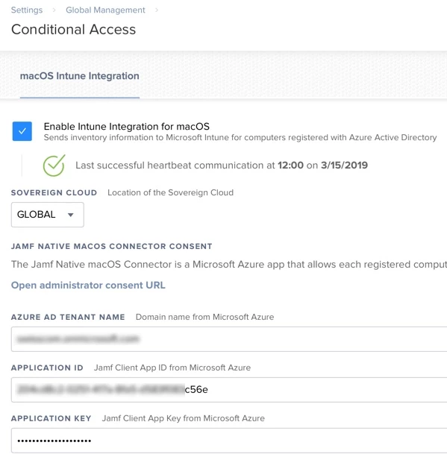Click 'Domain name from Microsoft Azure' hint
Screen dimensions: 447x463
[204, 317]
